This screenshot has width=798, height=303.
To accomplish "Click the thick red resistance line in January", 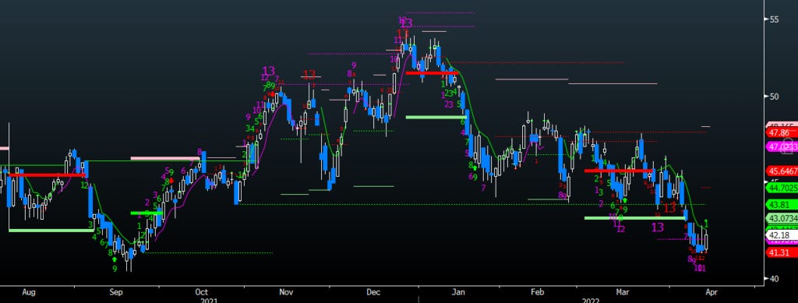I will click(432, 73).
